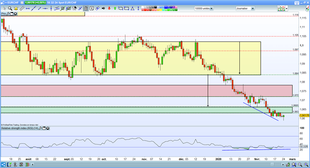The image size is (310, 168).
Task: Insert a red down arrow
Action: coord(109,9)
